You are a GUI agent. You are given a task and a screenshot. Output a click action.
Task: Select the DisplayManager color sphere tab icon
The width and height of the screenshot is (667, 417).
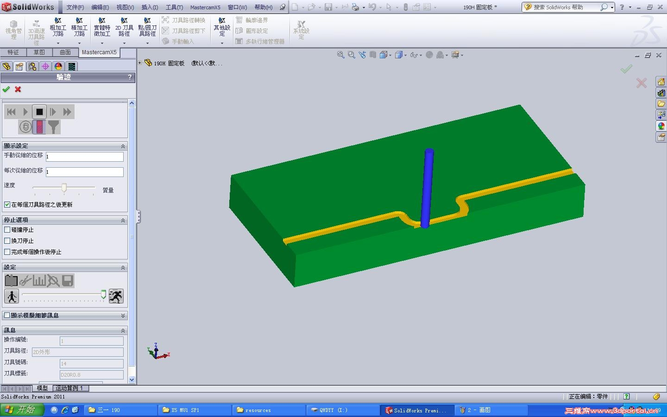pyautogui.click(x=58, y=66)
